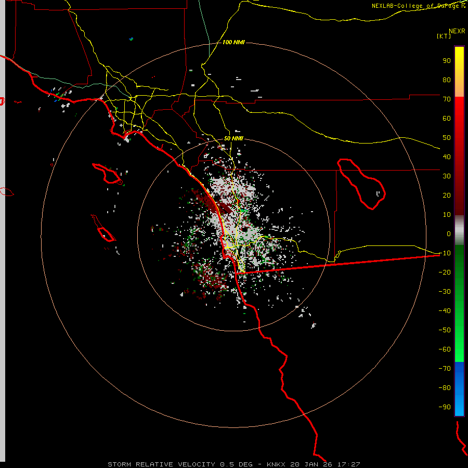Click the gray zero-velocity segment of color bar

pyautogui.click(x=459, y=230)
